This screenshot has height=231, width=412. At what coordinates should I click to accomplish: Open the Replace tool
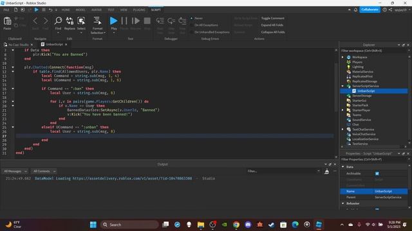point(70,21)
